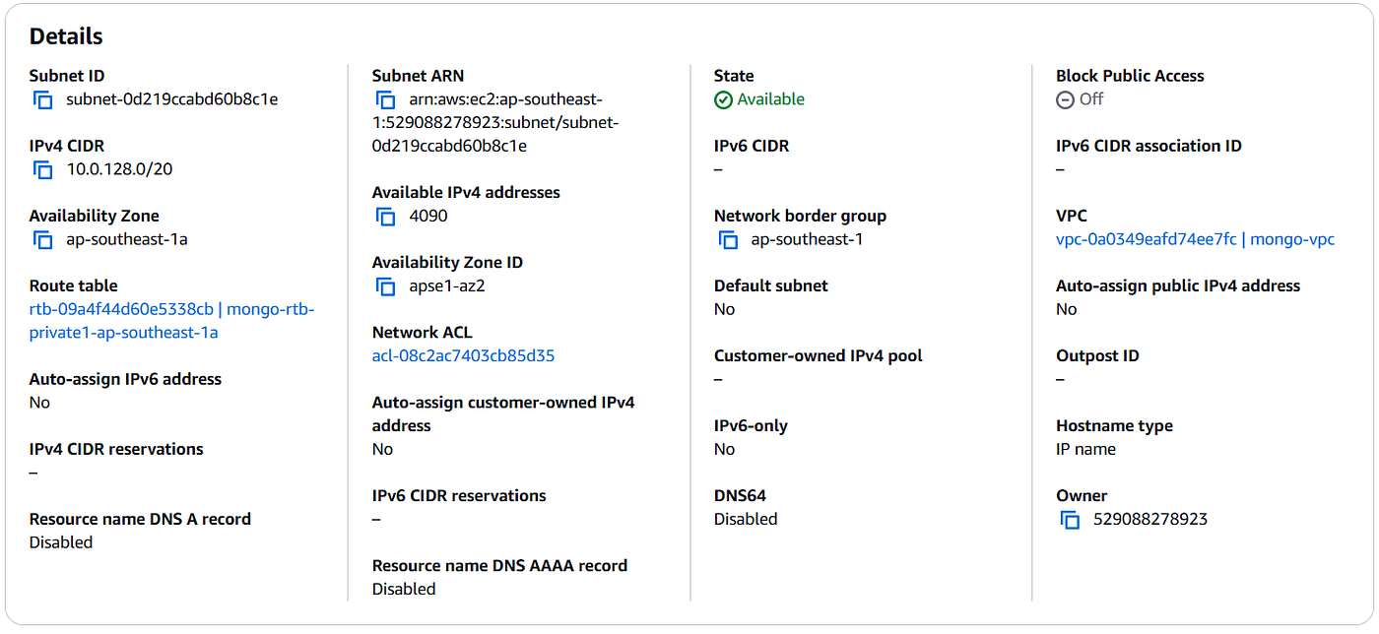Click the 10.0.128.0/20 CIDR value
Viewport: 1379px width, 634px height.
click(x=119, y=169)
